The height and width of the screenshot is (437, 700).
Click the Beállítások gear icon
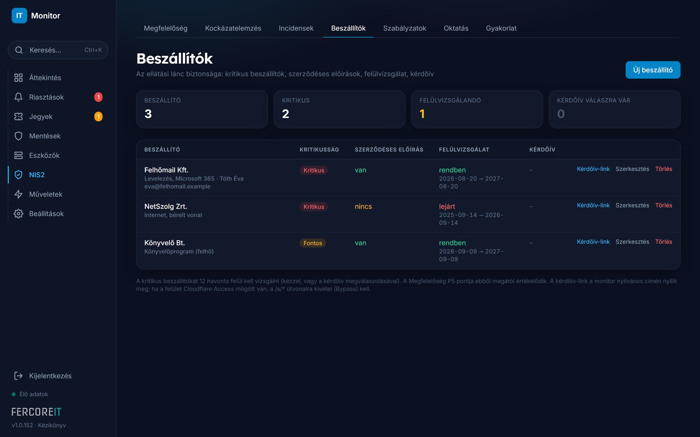pos(18,214)
